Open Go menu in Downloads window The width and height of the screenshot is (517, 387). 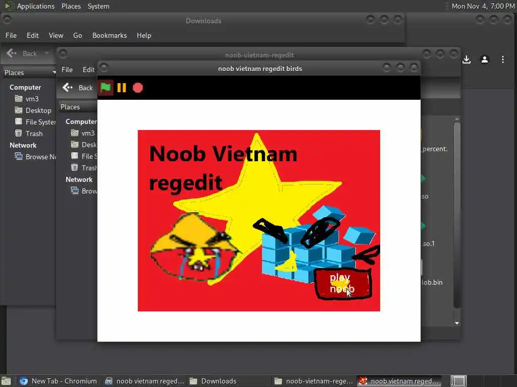tap(77, 35)
